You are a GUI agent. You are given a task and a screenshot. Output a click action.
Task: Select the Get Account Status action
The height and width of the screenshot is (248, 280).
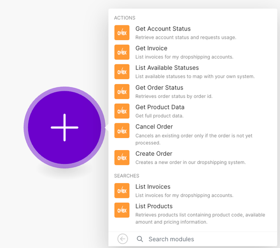[193, 33]
